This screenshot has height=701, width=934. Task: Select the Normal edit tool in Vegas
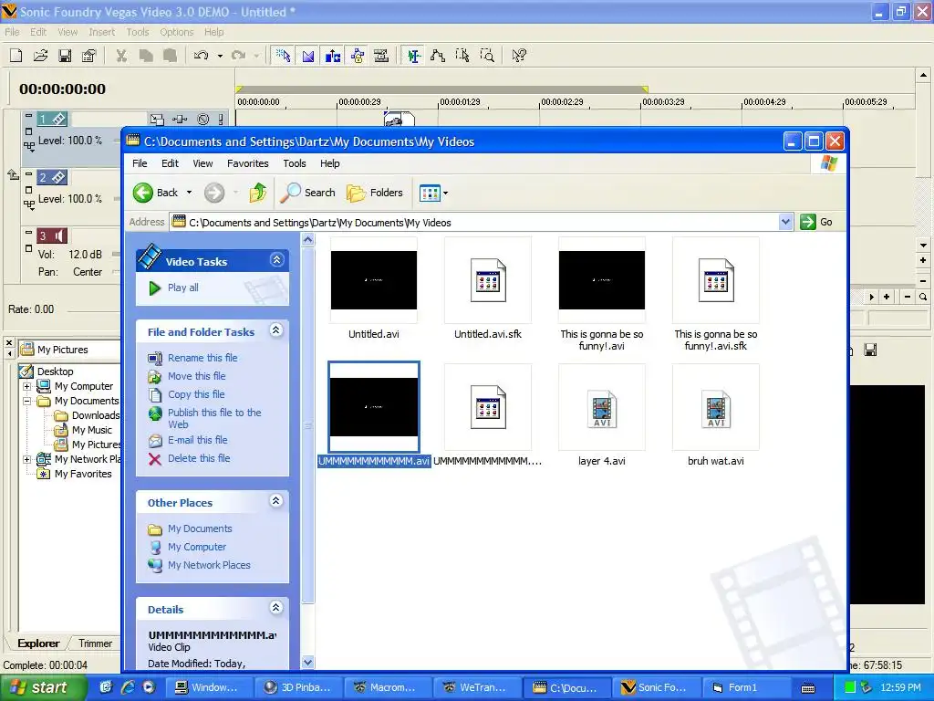413,56
